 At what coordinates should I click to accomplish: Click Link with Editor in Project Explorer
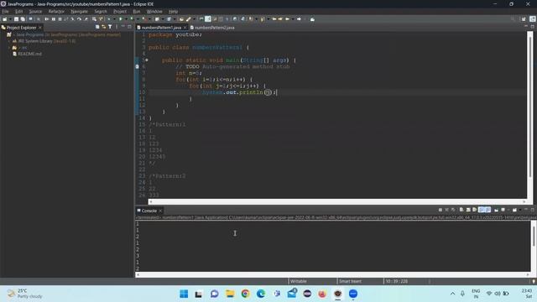coord(103,27)
